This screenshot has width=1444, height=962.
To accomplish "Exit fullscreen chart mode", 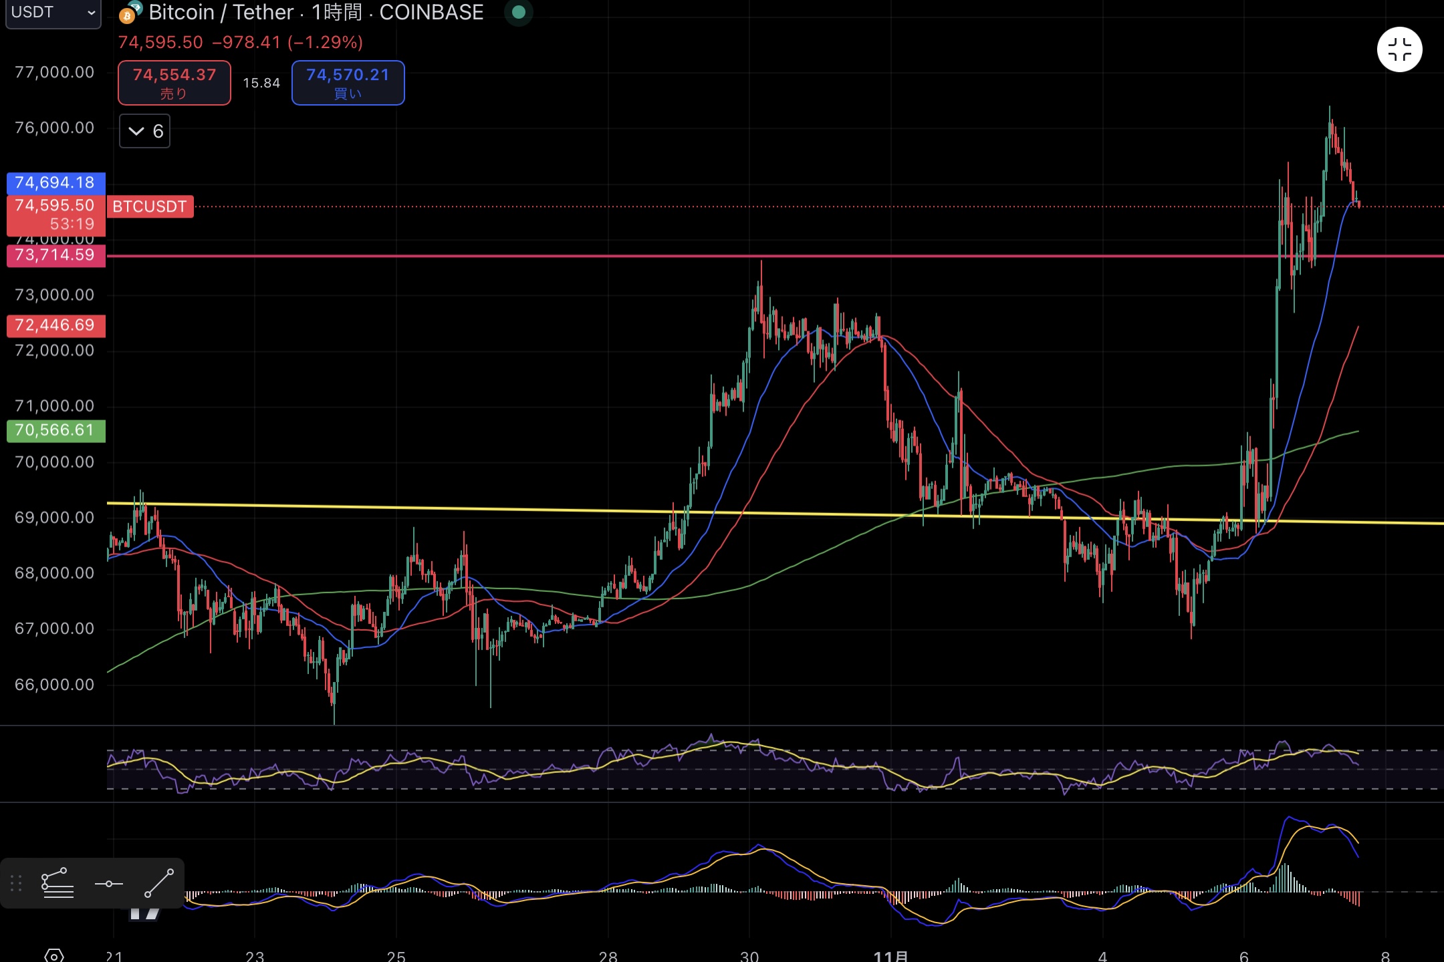I will tap(1399, 49).
